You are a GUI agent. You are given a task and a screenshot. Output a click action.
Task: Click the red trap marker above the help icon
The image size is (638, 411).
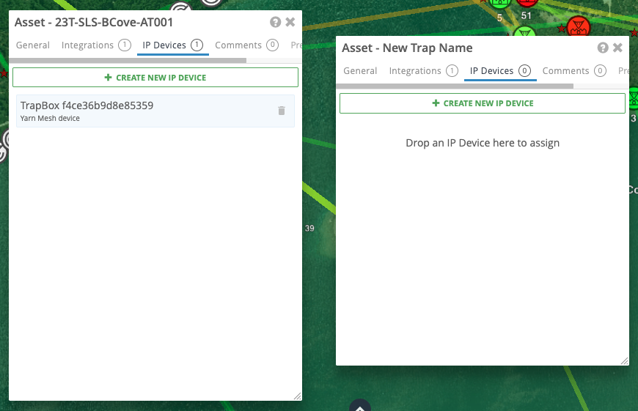[x=579, y=28]
